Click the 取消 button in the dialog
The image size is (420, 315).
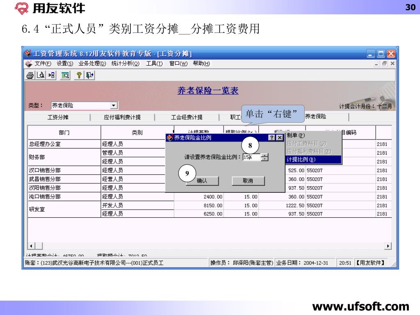(x=248, y=181)
